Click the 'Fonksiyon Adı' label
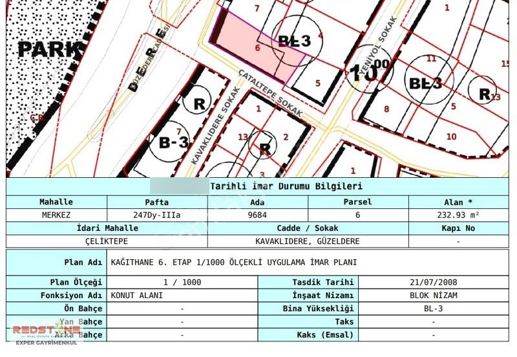This screenshot has width=517, height=357. point(72,296)
